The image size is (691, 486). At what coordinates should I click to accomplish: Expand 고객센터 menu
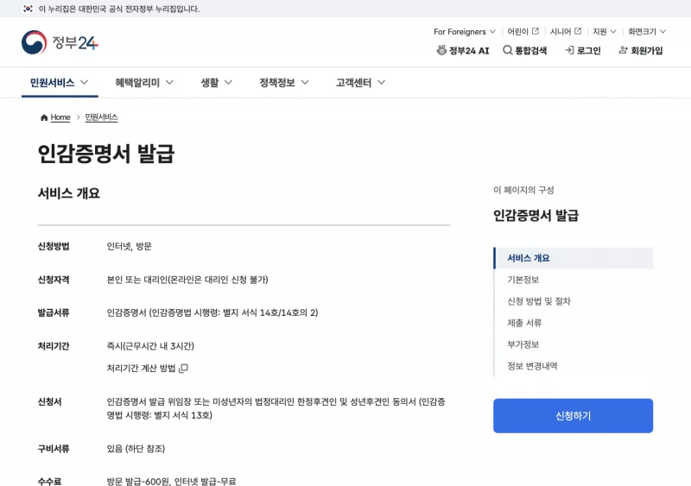point(360,82)
